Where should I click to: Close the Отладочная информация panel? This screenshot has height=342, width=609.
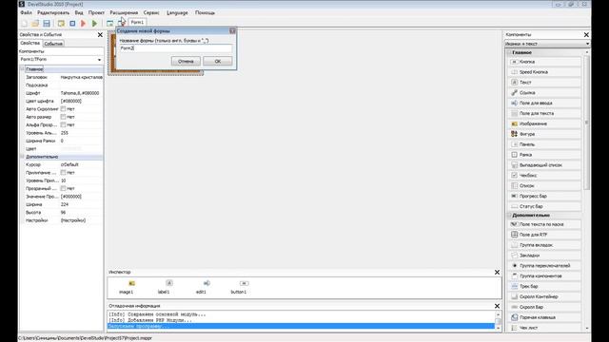coord(497,306)
